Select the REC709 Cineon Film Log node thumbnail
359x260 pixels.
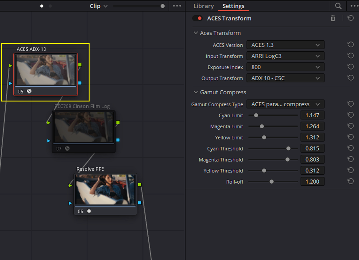84,127
